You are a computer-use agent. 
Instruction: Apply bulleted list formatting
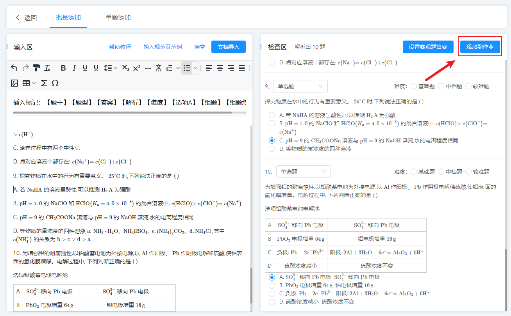click(x=187, y=68)
